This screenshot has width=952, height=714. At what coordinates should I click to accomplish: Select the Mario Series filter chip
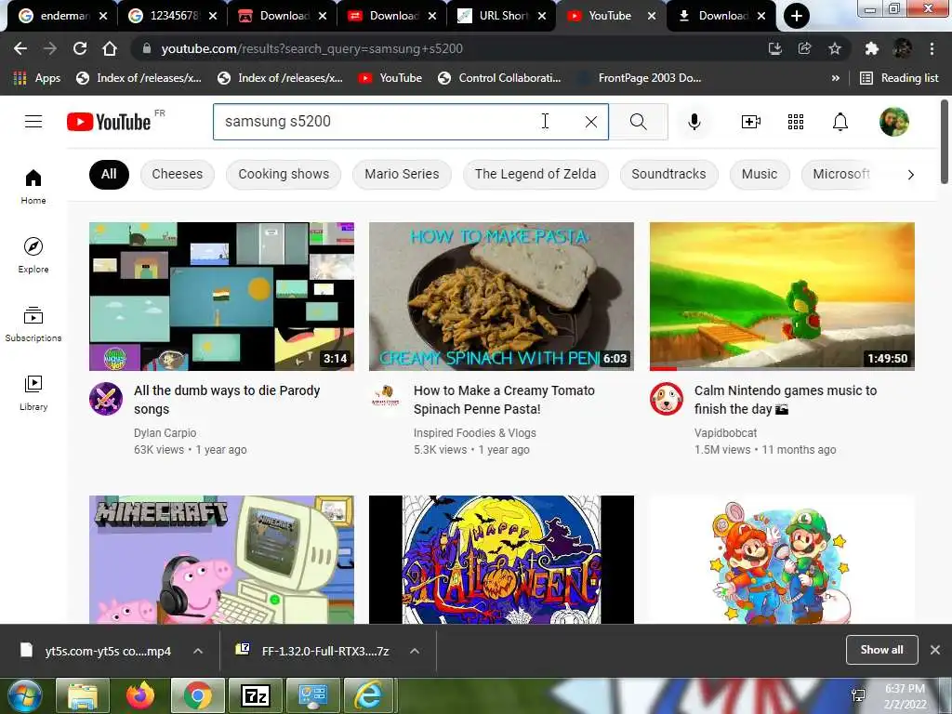point(402,174)
